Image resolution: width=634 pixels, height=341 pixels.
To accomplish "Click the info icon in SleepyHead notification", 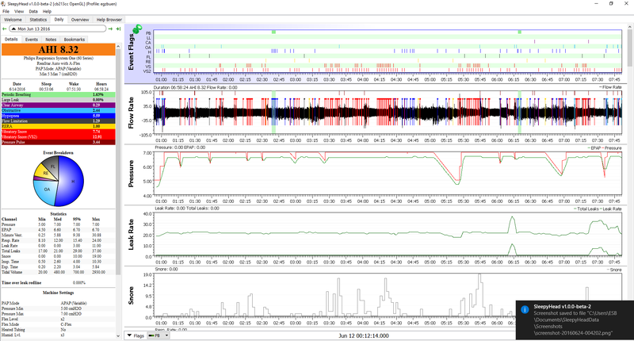I will pos(524,310).
